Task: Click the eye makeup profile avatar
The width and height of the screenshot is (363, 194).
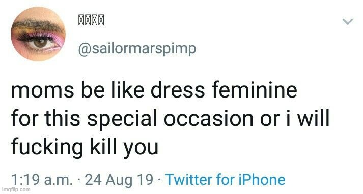Action: [38, 34]
